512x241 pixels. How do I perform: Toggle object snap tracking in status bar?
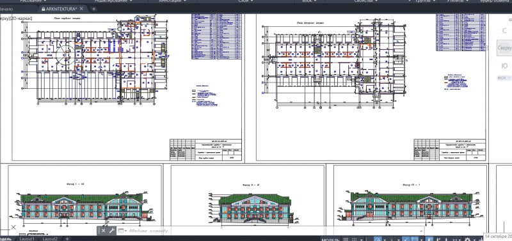click(x=406, y=239)
